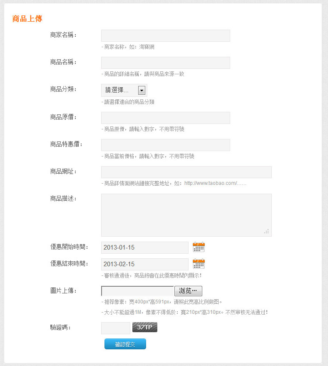
Task: Focus the 商品特惠價 price field
Action: [x=165, y=145]
